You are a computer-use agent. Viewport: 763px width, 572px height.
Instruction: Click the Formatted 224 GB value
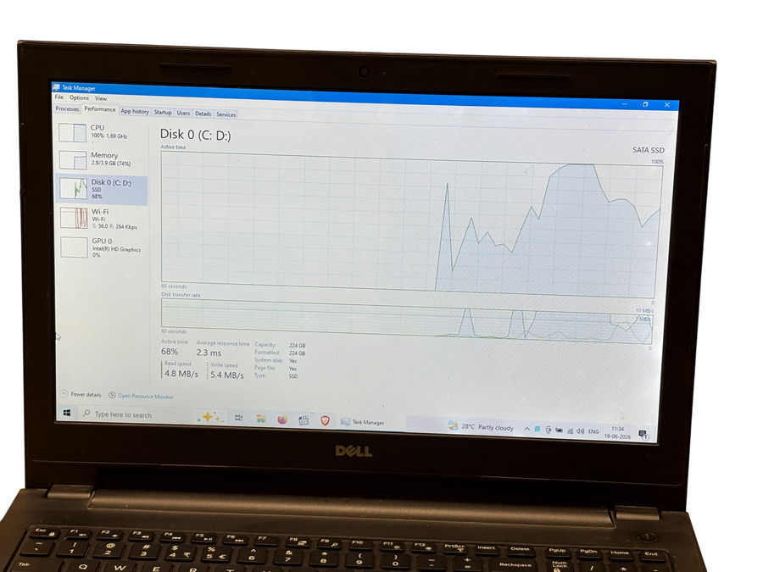(297, 353)
